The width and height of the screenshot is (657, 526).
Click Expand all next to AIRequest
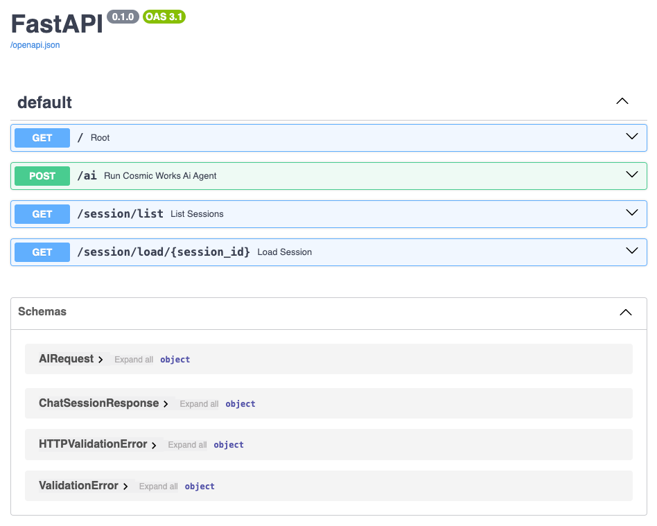click(x=134, y=360)
